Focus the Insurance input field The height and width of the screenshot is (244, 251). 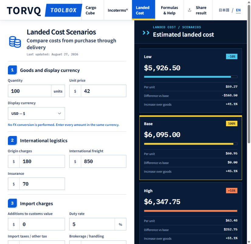(42, 184)
